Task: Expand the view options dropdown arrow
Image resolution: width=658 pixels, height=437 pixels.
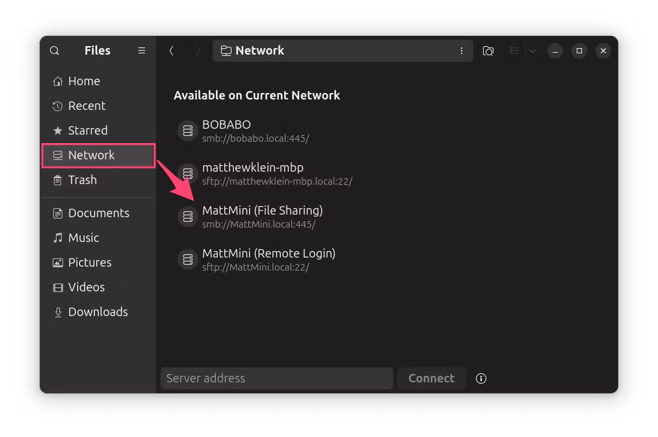Action: coord(533,51)
